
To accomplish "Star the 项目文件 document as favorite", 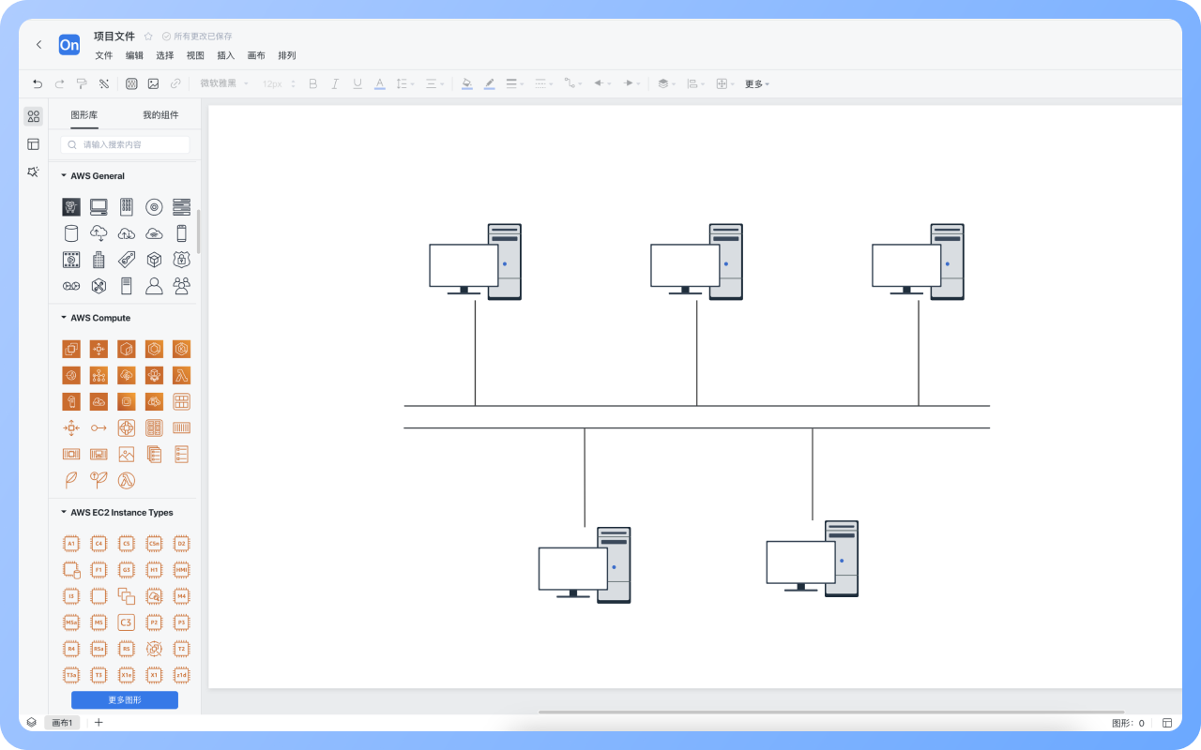I will pos(148,37).
